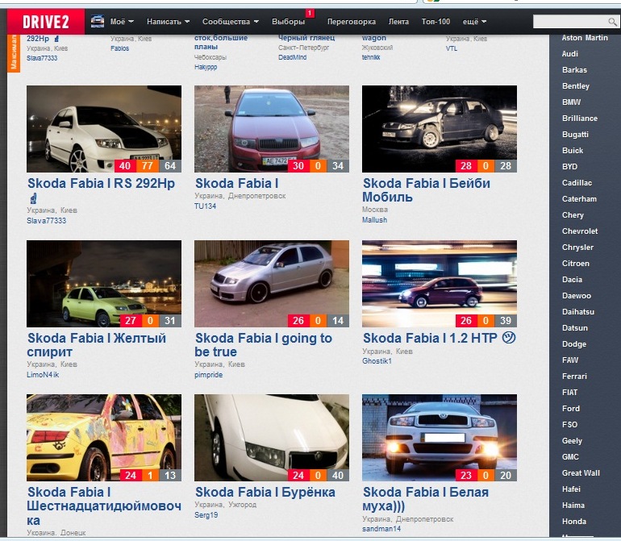Select Citroen in the brand sidebar
621x541 pixels.
point(576,264)
